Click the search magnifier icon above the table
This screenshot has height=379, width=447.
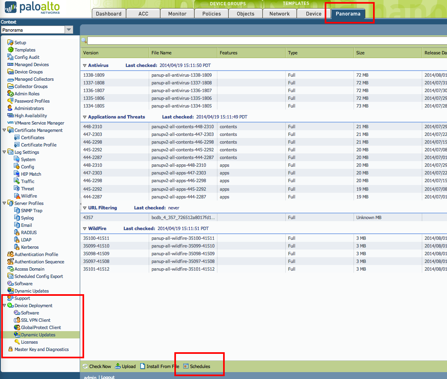[x=84, y=41]
